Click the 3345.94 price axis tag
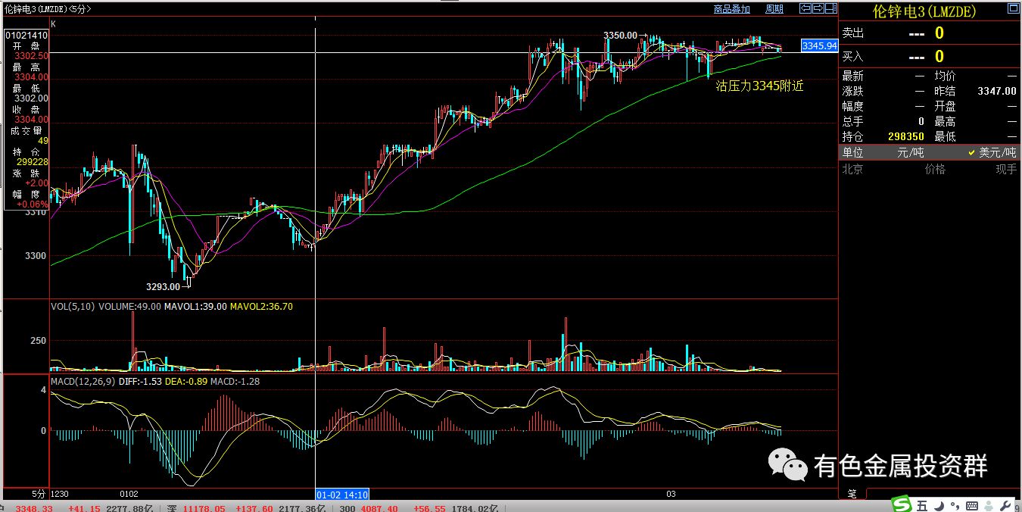The width and height of the screenshot is (1022, 512). click(x=820, y=45)
